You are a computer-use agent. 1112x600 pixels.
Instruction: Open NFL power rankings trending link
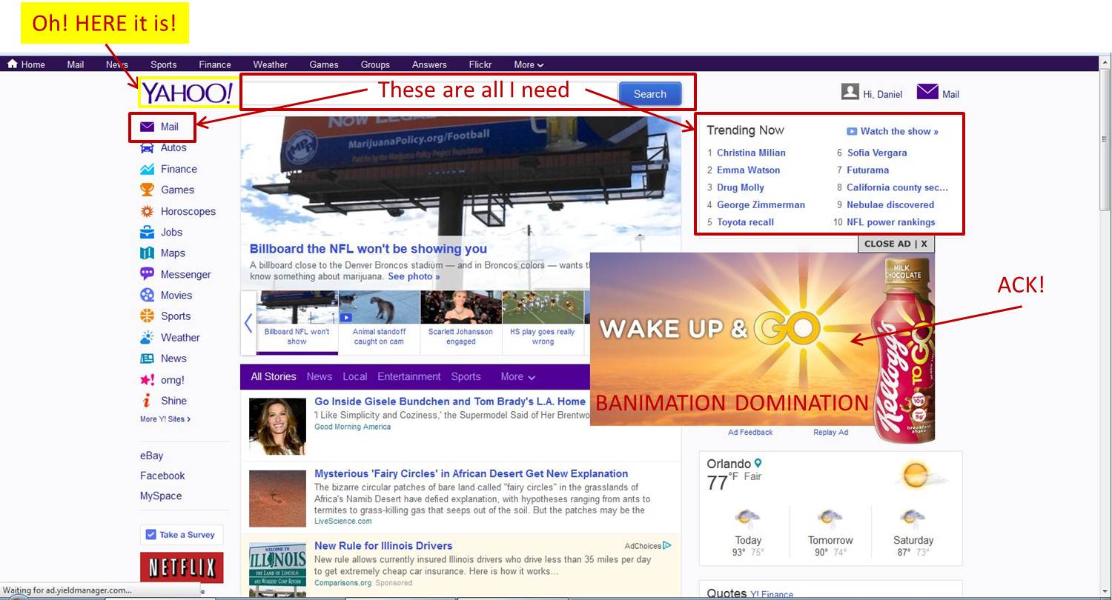coord(891,221)
